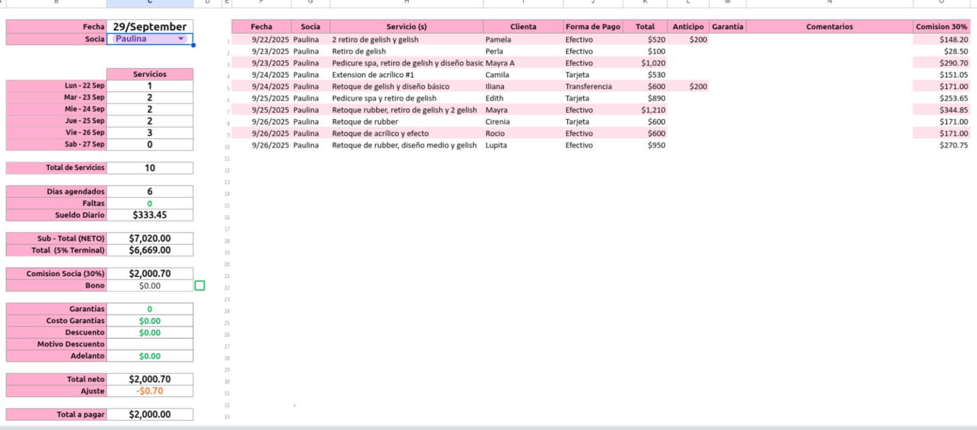Select the Paulina chip in the Socia cell
Viewport: 977px width, 430px height.
131,39
